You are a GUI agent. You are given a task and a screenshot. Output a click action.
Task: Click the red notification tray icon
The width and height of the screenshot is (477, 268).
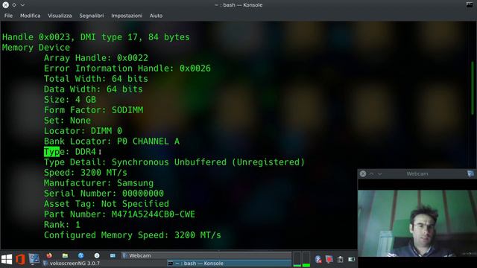(x=329, y=259)
